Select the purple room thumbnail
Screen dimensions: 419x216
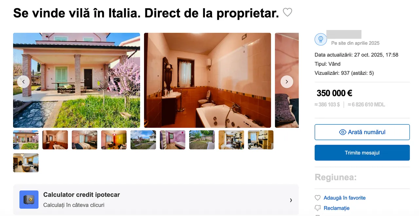coord(173,140)
